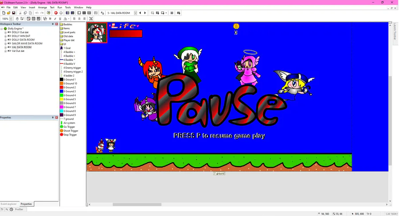Expand the Val Out dat frame
The width and height of the screenshot is (399, 216).
click(5, 51)
